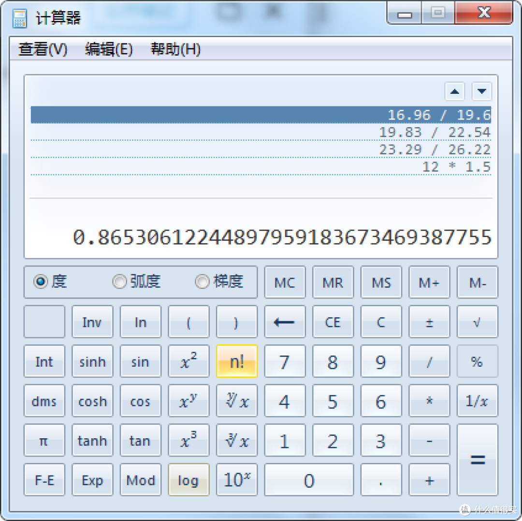Click the decimal point button
The width and height of the screenshot is (522, 521).
pyautogui.click(x=381, y=480)
